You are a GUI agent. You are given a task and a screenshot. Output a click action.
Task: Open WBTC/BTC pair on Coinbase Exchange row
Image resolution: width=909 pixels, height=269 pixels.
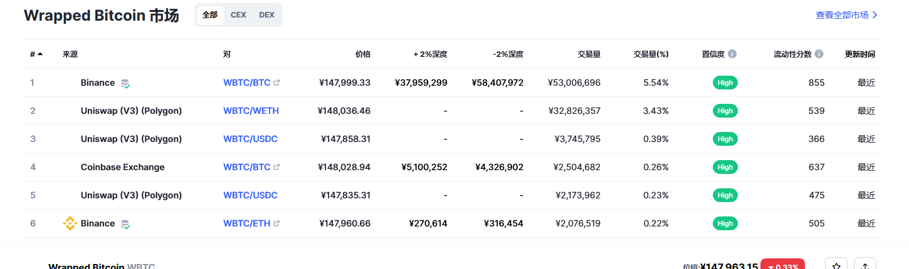click(x=247, y=167)
